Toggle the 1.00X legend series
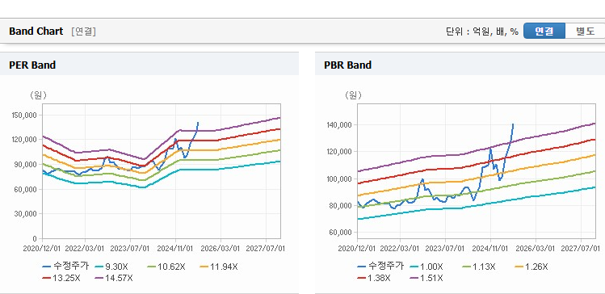Viewport: 605px width, 294px height. 426,267
